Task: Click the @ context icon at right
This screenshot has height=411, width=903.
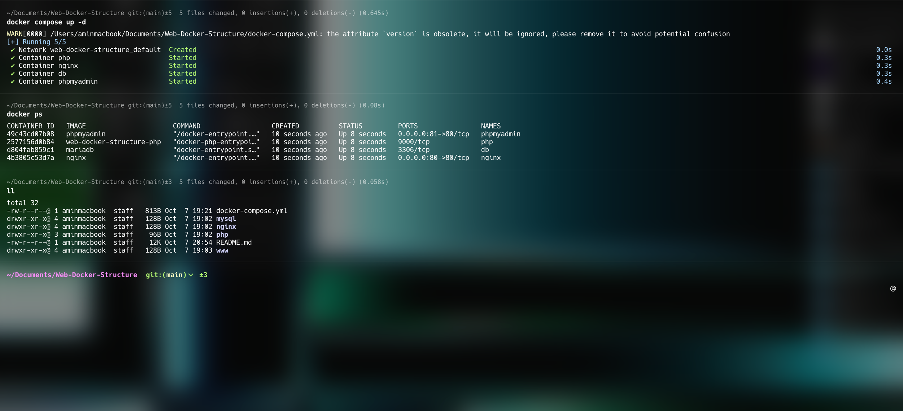Action: point(893,288)
